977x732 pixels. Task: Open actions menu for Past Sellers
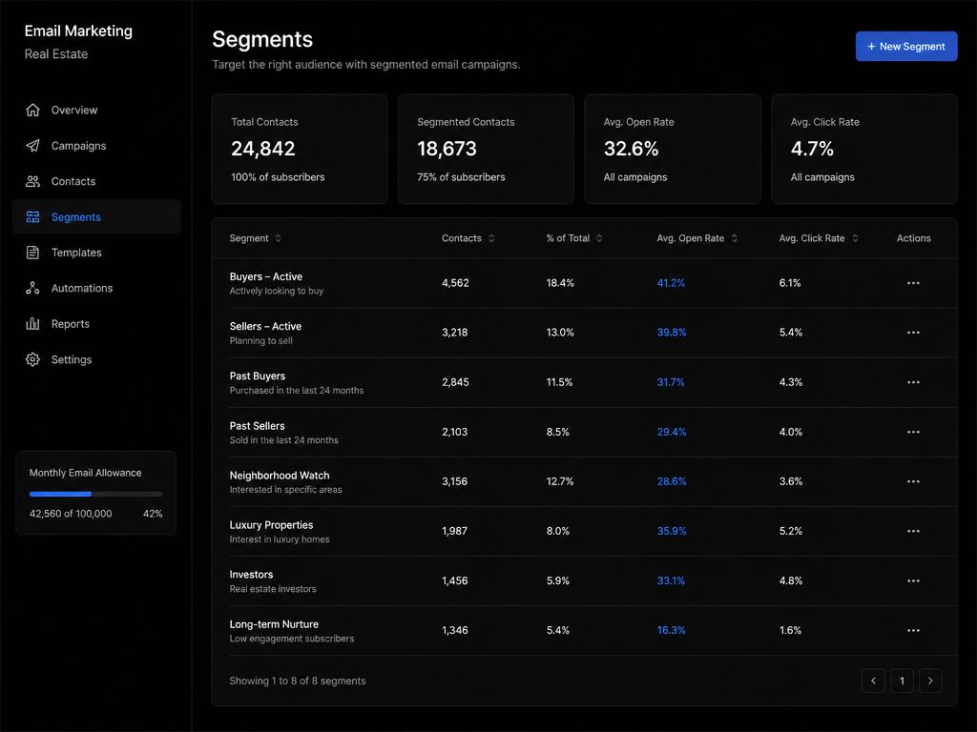(x=913, y=432)
